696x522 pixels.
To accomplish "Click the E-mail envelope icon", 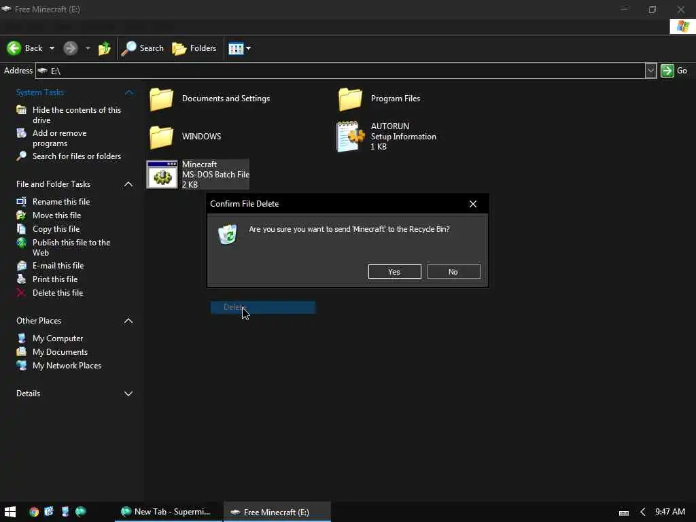I will click(21, 266).
